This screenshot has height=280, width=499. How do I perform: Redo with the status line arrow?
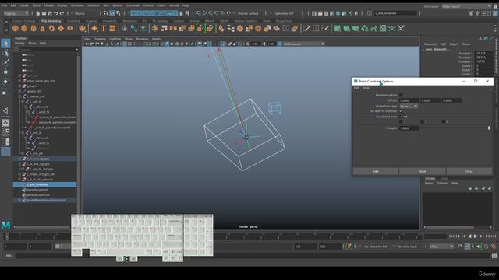62,13
